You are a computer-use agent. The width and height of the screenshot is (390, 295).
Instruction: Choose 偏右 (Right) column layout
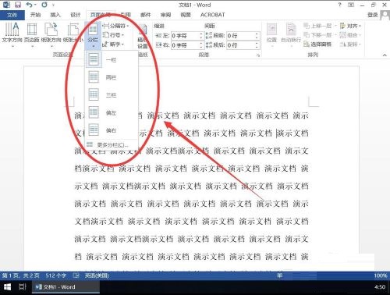point(112,130)
